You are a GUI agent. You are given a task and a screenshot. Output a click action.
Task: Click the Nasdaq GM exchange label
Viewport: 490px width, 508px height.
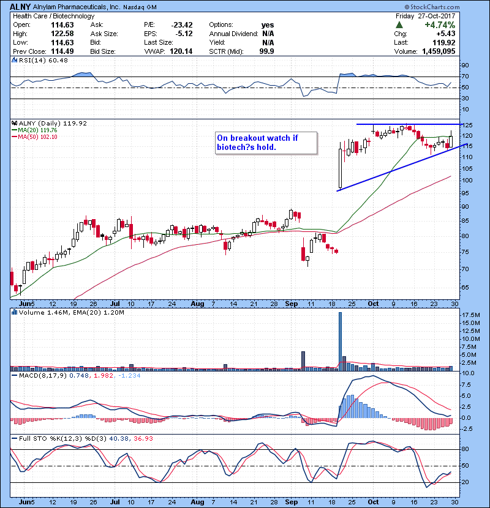pos(140,7)
